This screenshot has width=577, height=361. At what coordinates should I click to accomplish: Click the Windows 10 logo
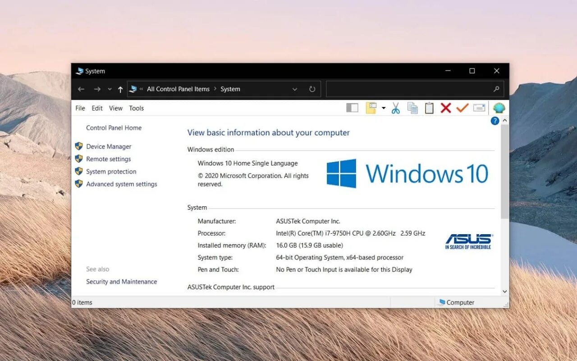408,173
